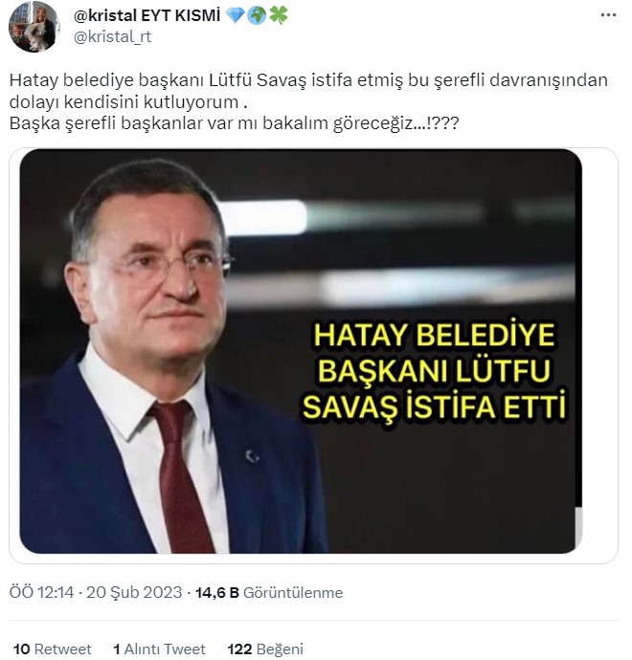View the 14,6 B Görüntülenme count

[x=269, y=592]
